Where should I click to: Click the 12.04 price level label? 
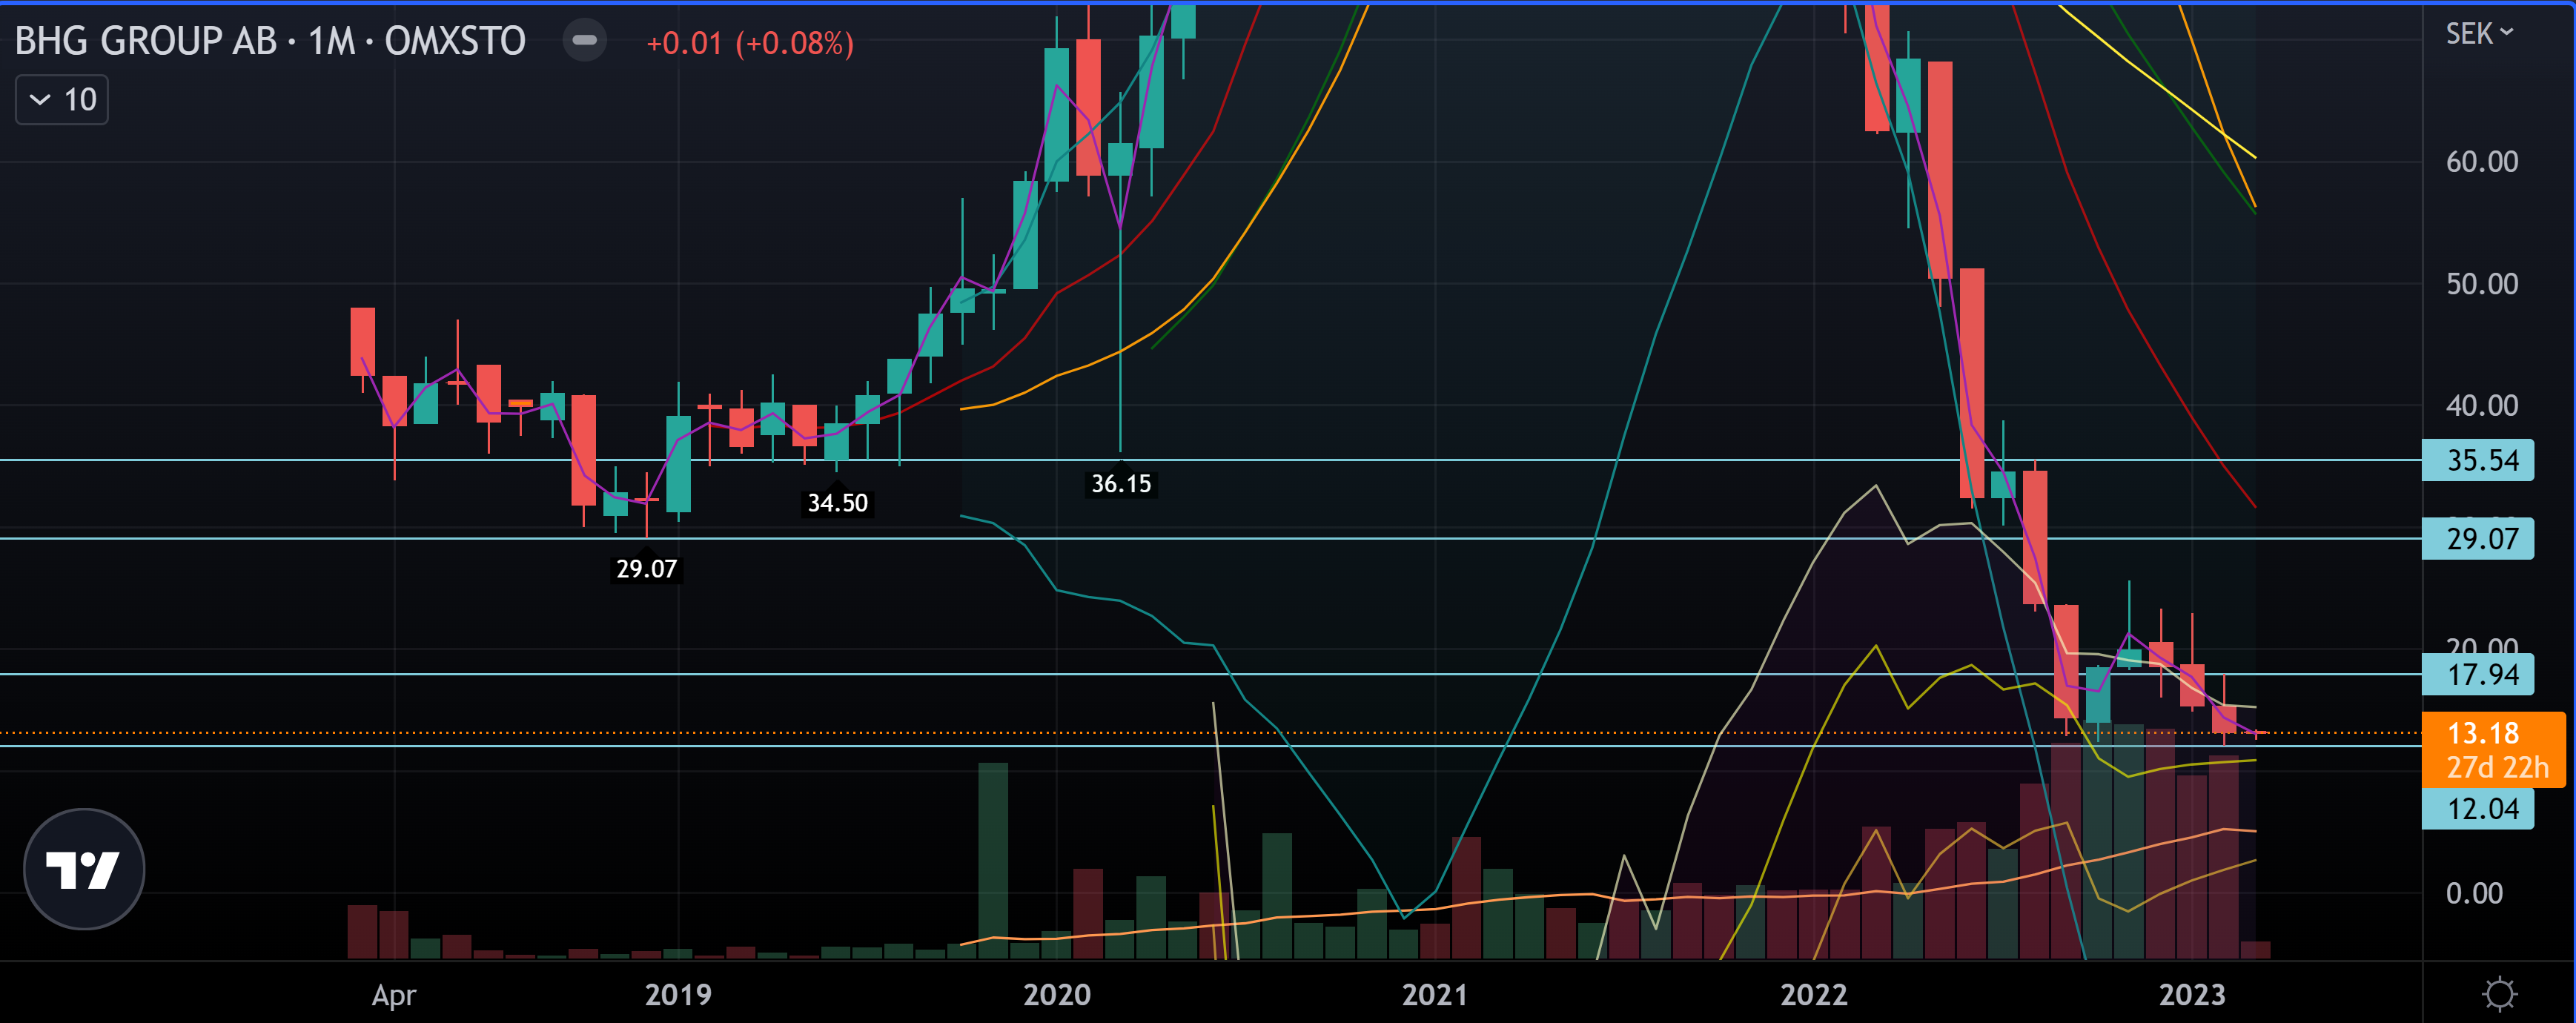(x=2480, y=808)
